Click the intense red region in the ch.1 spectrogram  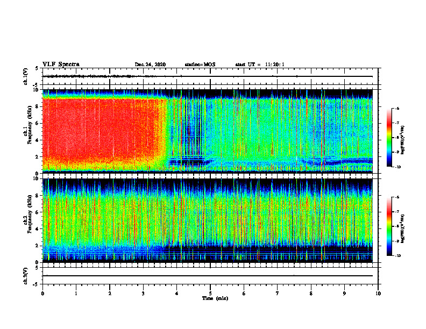point(101,130)
